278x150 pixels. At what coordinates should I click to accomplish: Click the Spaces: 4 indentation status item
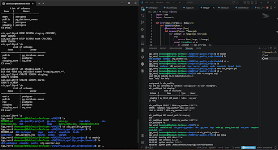tap(212, 148)
